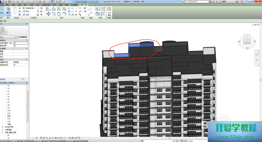
Task: Enable the unchecked constraint checkbox
Action: coord(15,43)
